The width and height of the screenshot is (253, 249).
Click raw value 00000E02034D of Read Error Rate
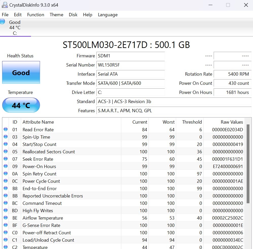point(228,130)
